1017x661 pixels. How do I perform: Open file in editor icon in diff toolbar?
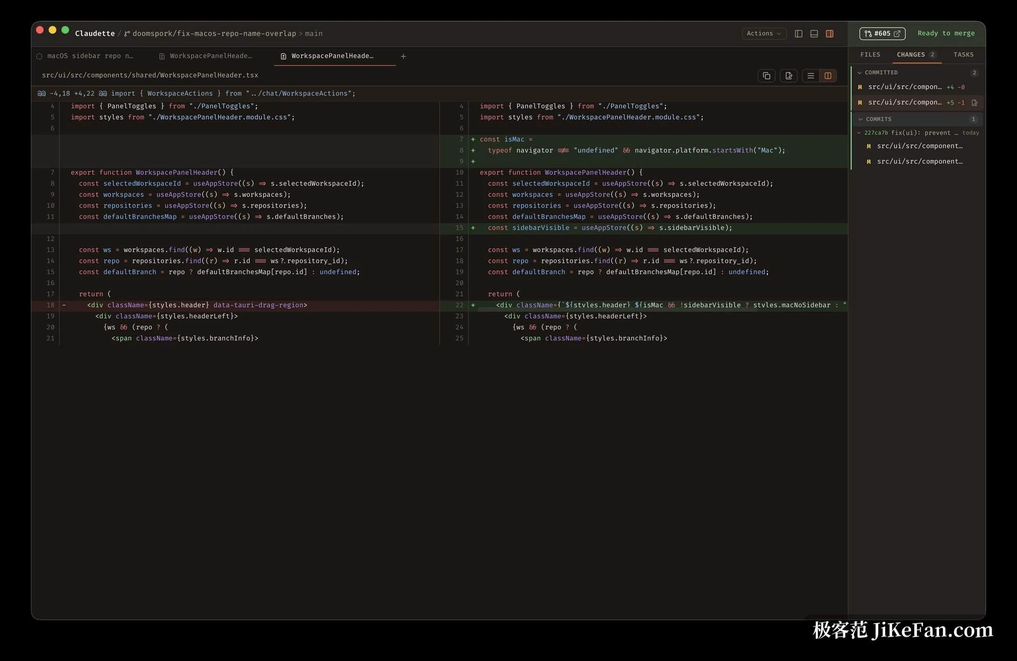coord(789,76)
